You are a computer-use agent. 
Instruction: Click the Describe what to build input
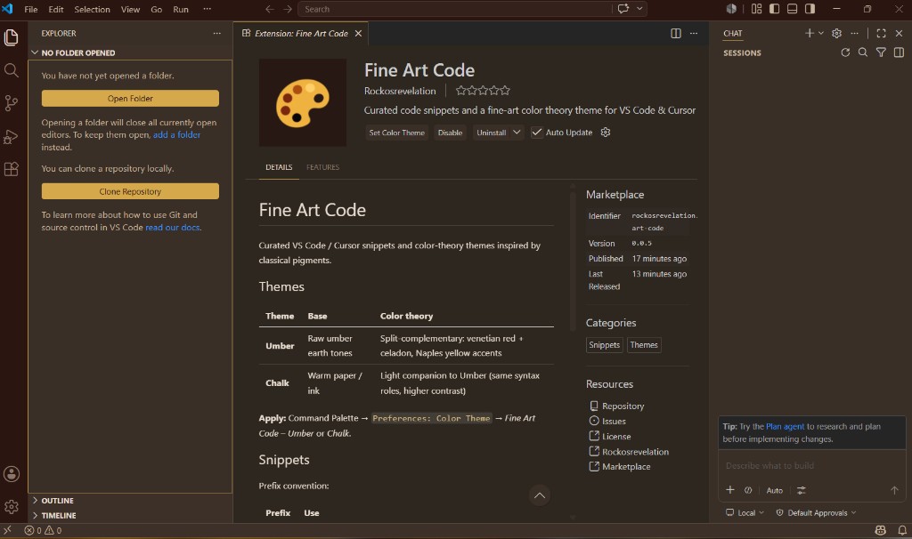coord(812,466)
